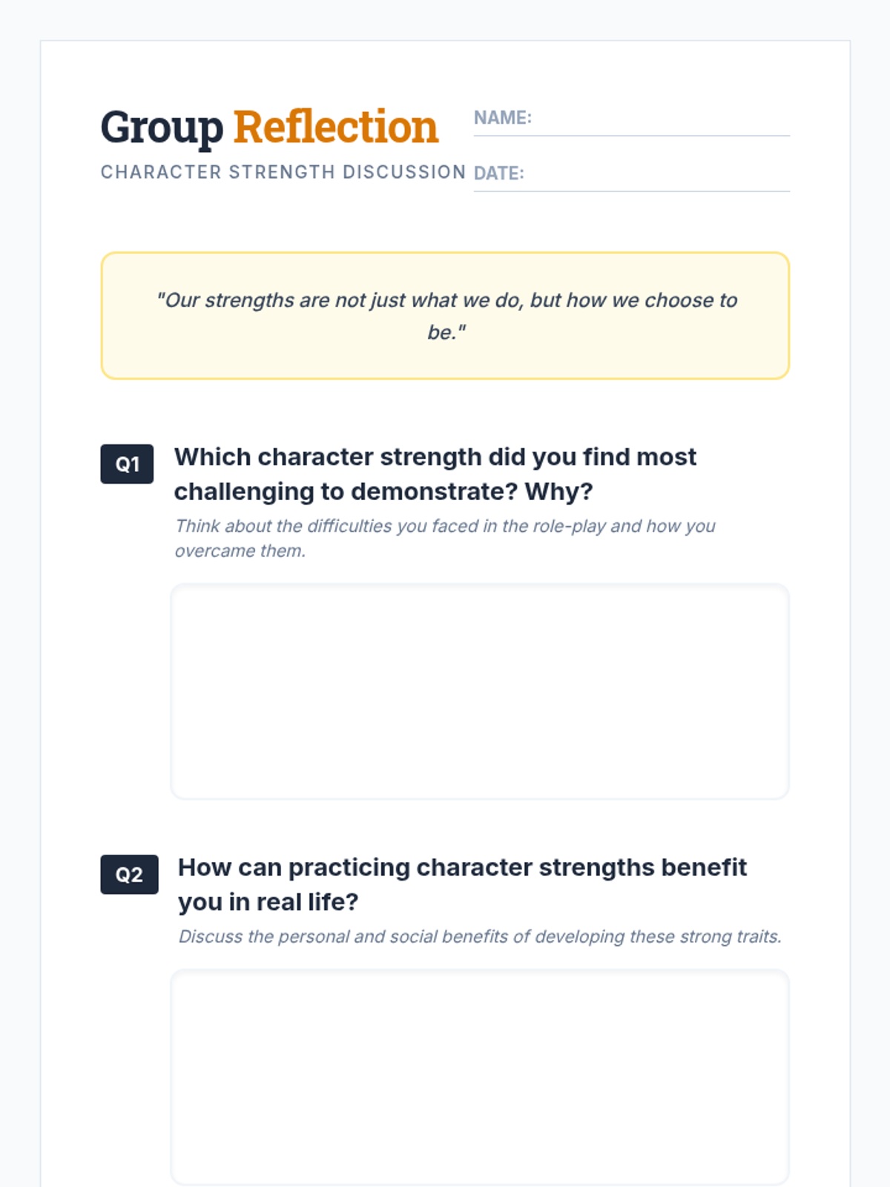Click the DATE field line
The image size is (890, 1187).
[632, 174]
